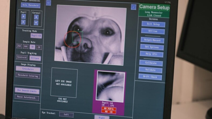
Task: Increase the Pupil threshold with up arrow
Action: pyautogui.click(x=23, y=16)
